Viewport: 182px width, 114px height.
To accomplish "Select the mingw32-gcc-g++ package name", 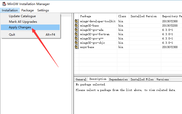I will click(x=92, y=38).
